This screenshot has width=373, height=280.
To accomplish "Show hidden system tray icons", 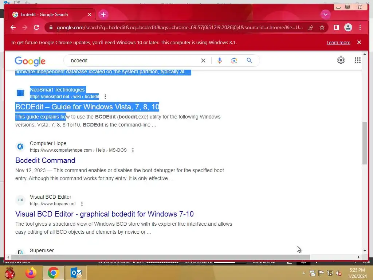I will pos(303,273).
